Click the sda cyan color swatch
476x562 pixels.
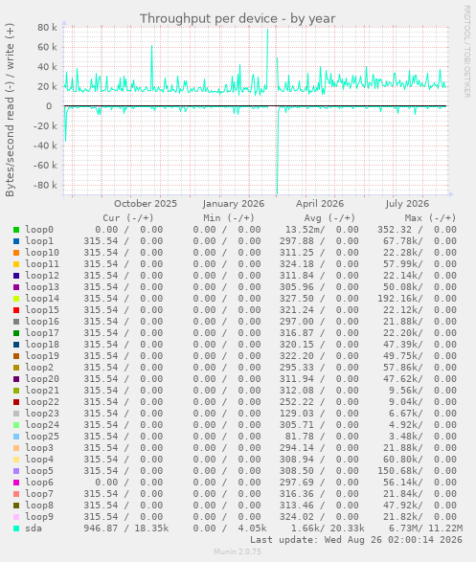pyautogui.click(x=16, y=528)
